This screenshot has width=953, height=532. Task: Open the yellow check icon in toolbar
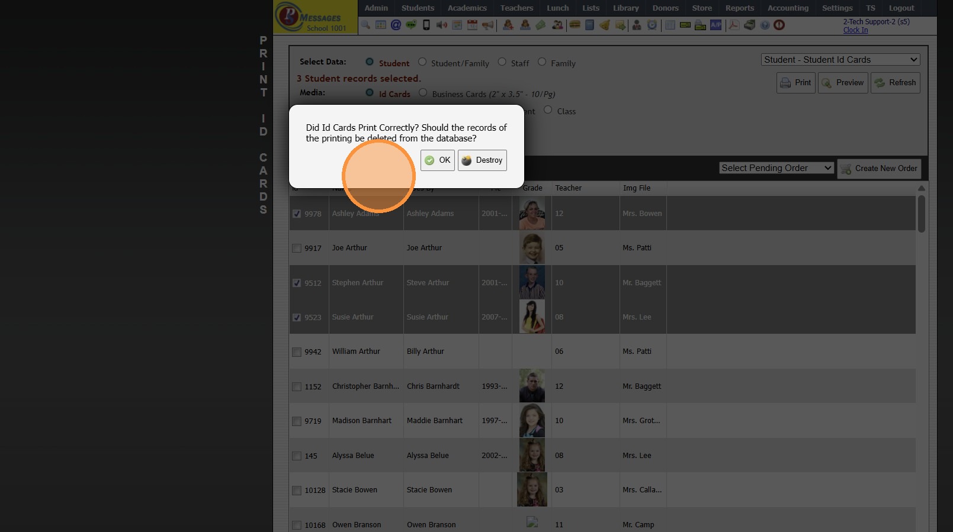click(685, 25)
